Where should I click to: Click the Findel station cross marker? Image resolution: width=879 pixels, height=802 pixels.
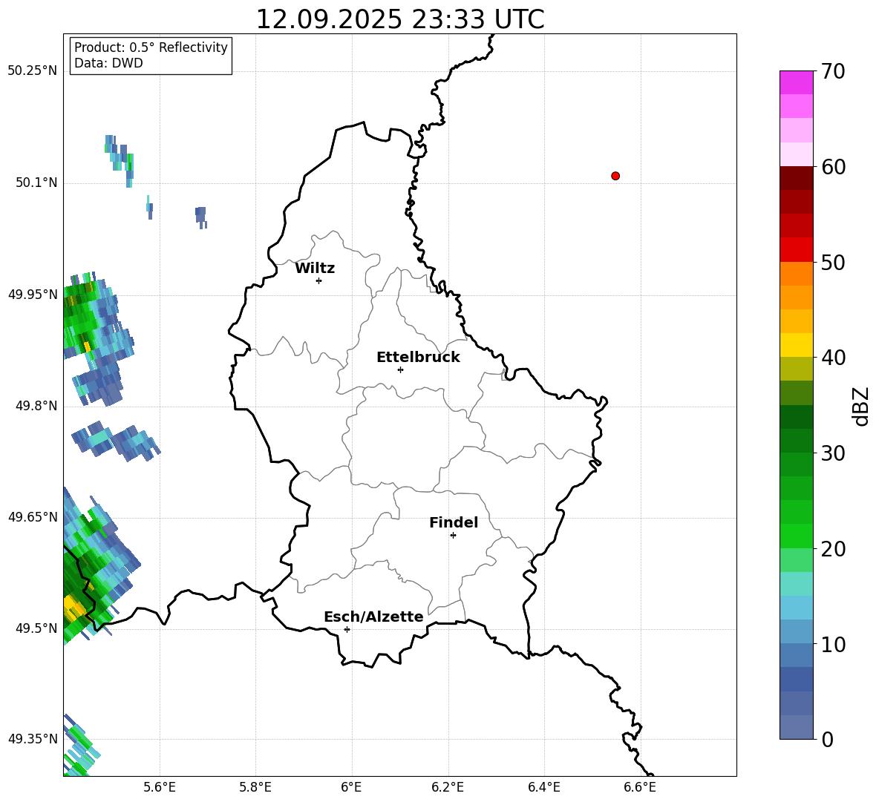453,535
